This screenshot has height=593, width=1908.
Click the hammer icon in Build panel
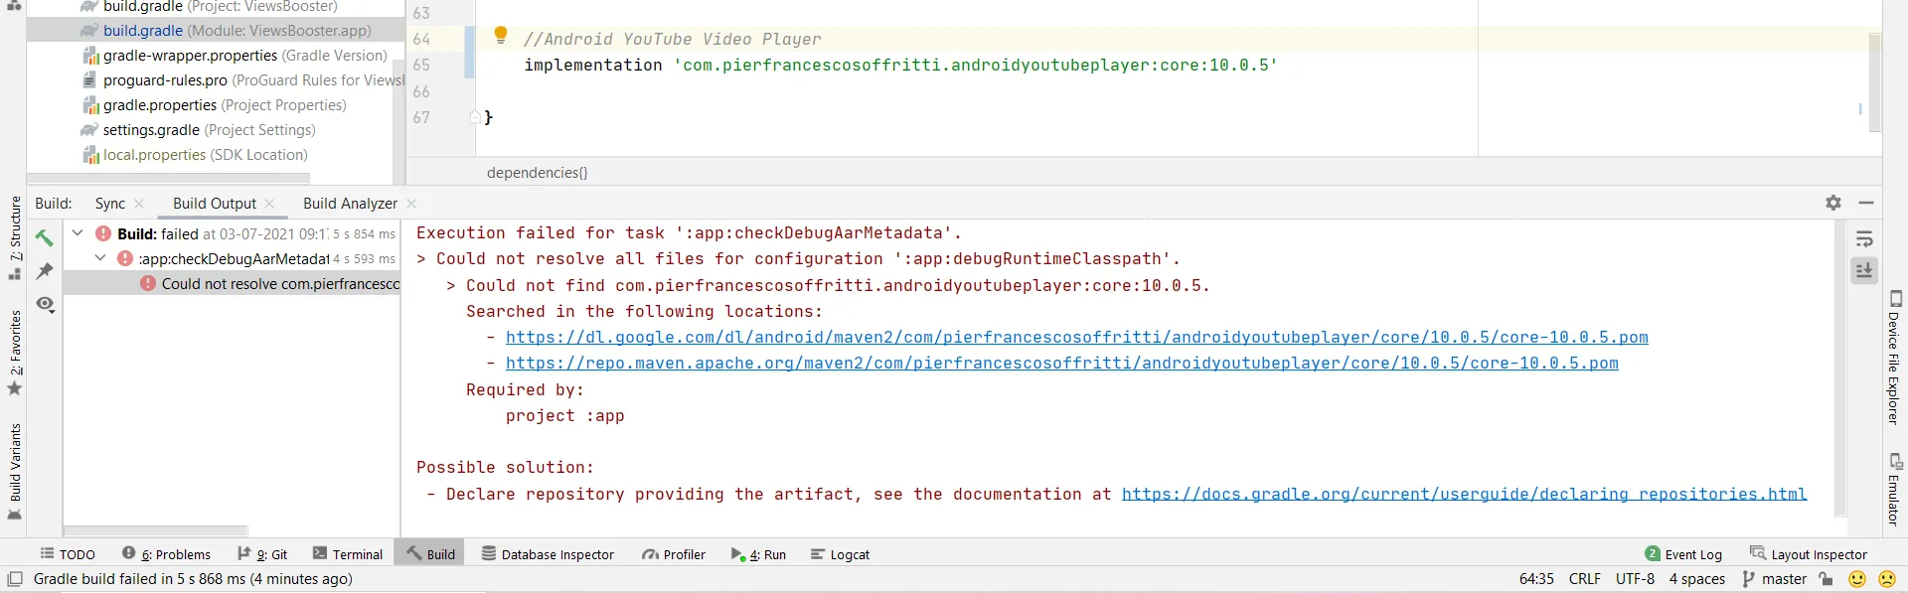pyautogui.click(x=45, y=237)
